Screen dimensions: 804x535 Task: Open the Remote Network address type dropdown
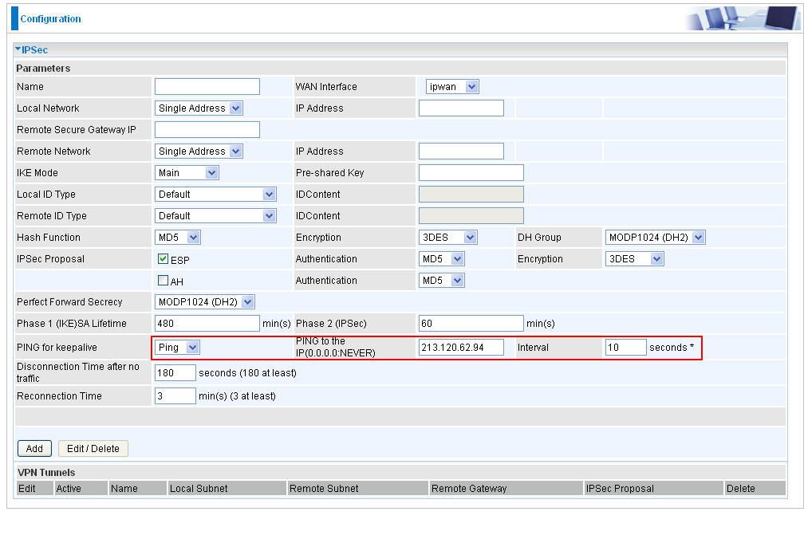(199, 151)
